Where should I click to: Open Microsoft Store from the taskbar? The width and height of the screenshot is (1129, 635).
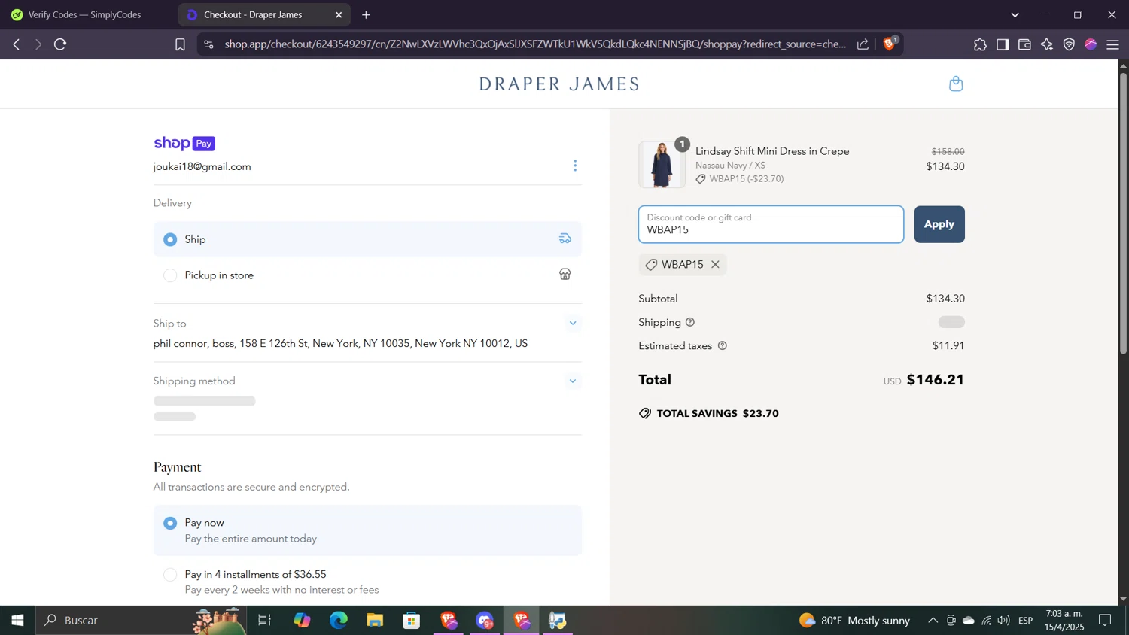pyautogui.click(x=411, y=620)
